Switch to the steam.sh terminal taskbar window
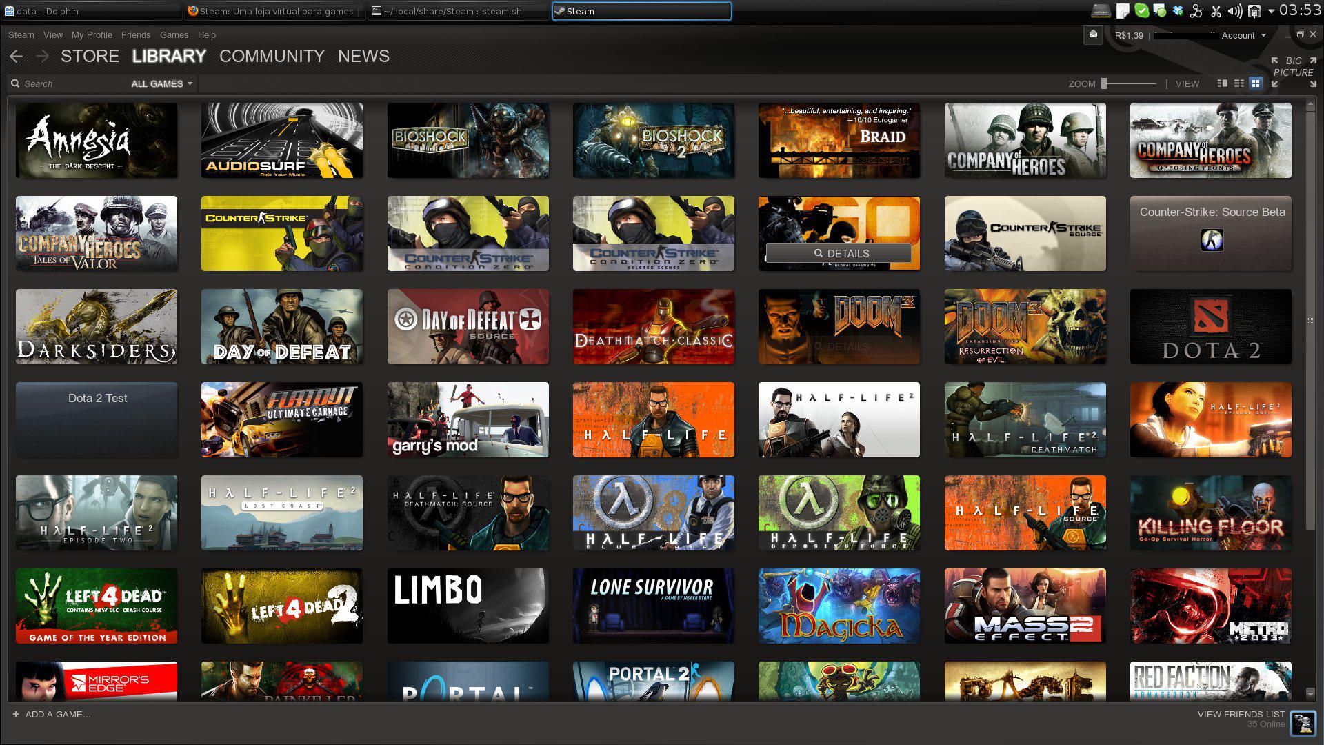This screenshot has height=745, width=1324. pyautogui.click(x=458, y=11)
